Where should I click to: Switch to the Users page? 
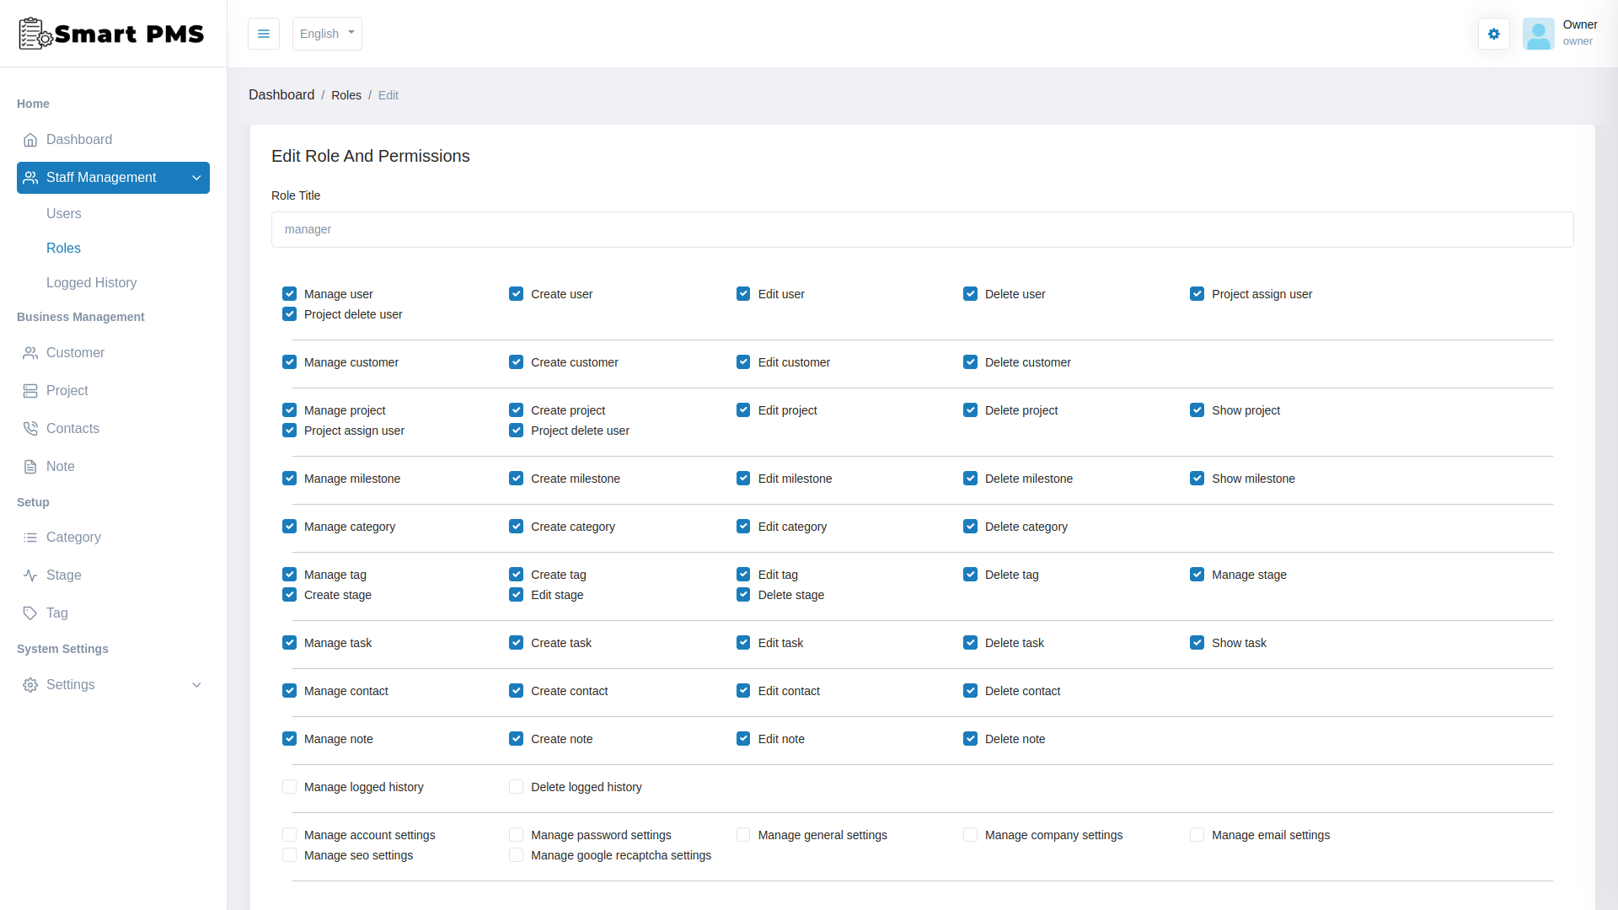63,213
